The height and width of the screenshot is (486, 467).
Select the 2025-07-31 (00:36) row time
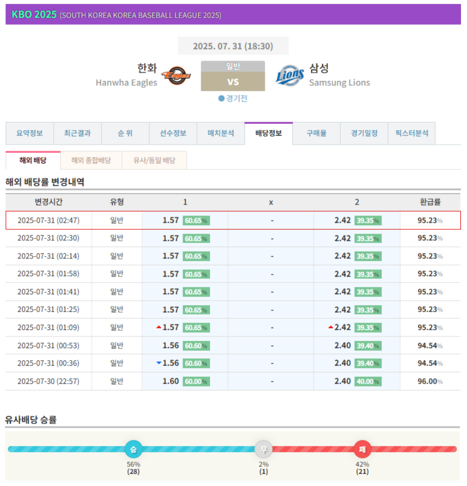click(48, 363)
